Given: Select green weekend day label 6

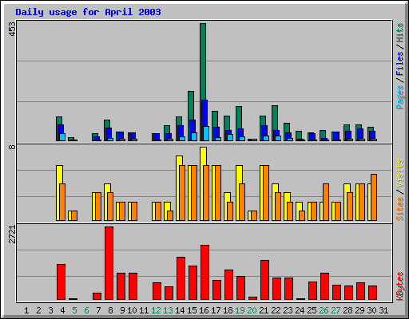Looking at the screenshot, I should click(86, 310).
